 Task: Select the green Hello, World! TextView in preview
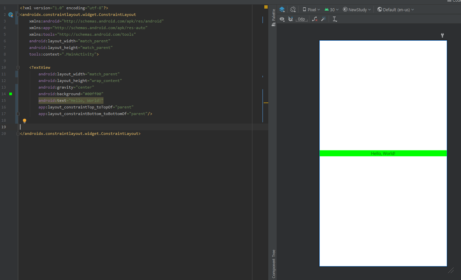click(x=383, y=153)
